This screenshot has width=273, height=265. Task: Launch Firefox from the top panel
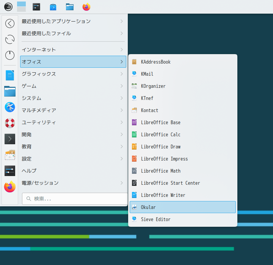point(86,7)
